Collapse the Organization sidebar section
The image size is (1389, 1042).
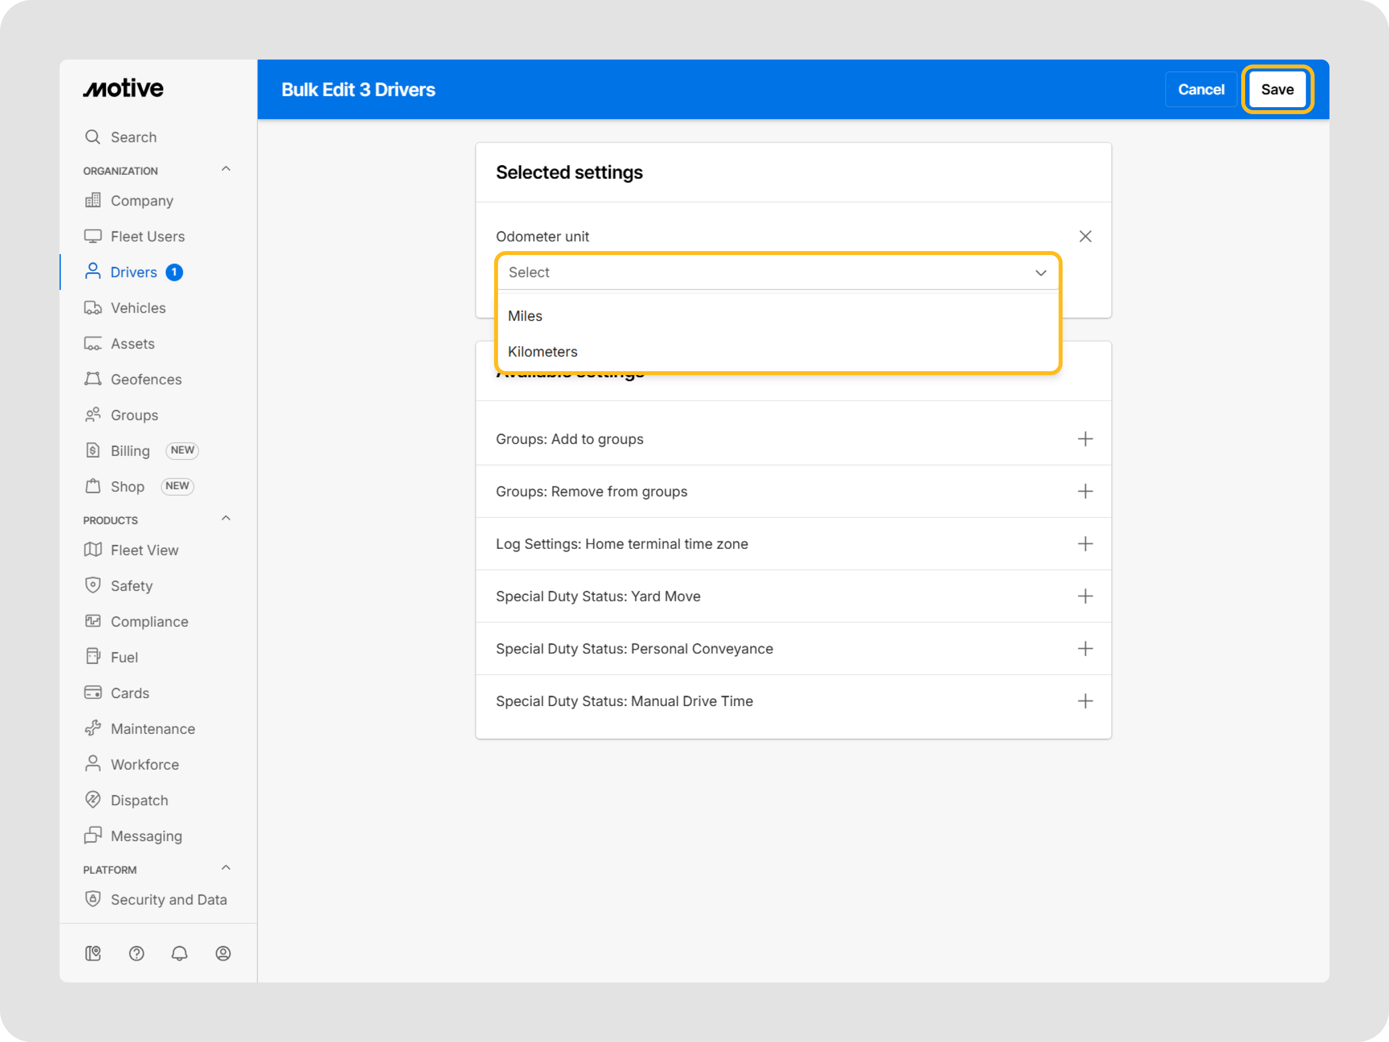click(226, 169)
